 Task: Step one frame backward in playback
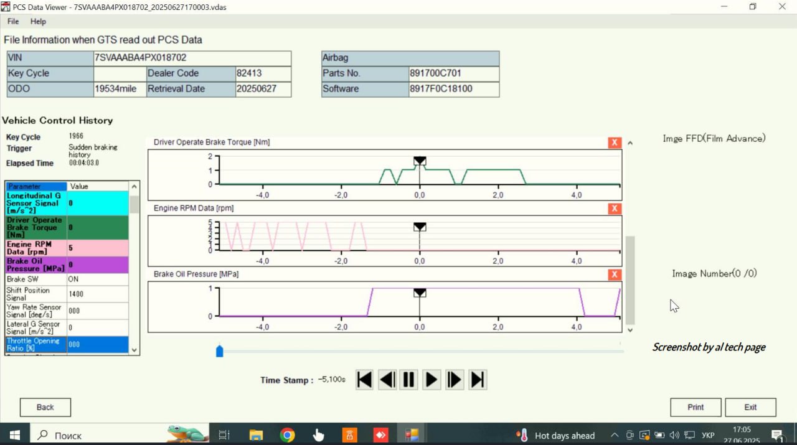click(x=387, y=380)
